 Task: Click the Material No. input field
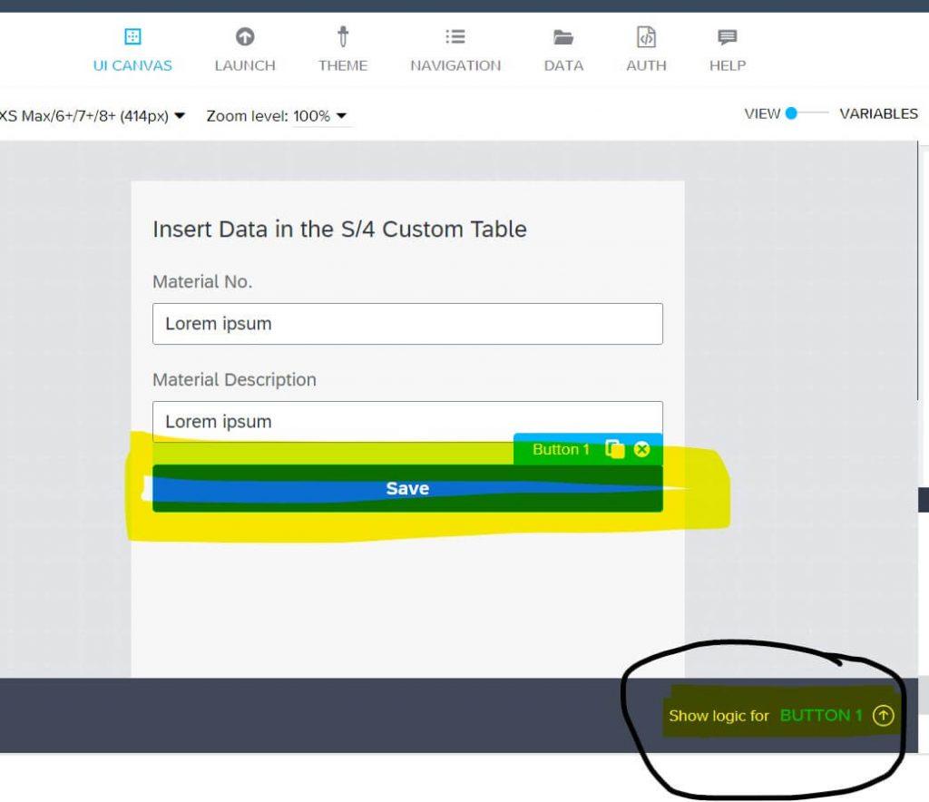pyautogui.click(x=407, y=323)
